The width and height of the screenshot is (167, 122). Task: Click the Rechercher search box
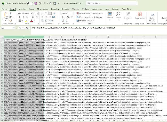coord(112,3)
